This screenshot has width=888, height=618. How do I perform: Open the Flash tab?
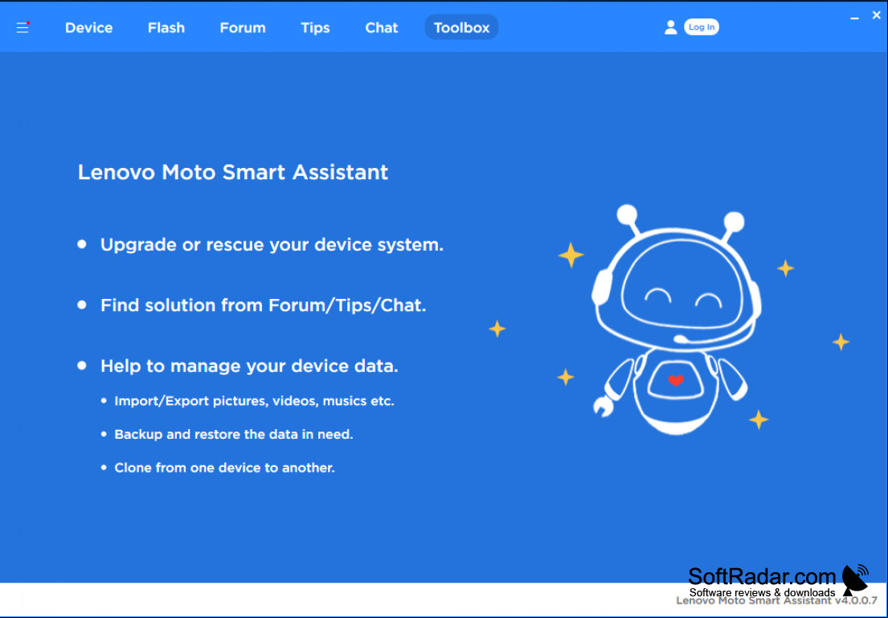coord(166,28)
